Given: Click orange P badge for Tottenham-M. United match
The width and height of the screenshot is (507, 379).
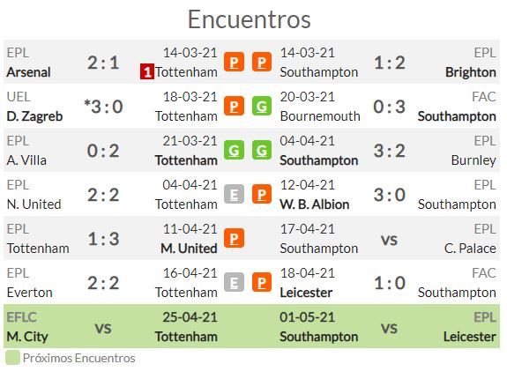Looking at the screenshot, I should pyautogui.click(x=234, y=239).
